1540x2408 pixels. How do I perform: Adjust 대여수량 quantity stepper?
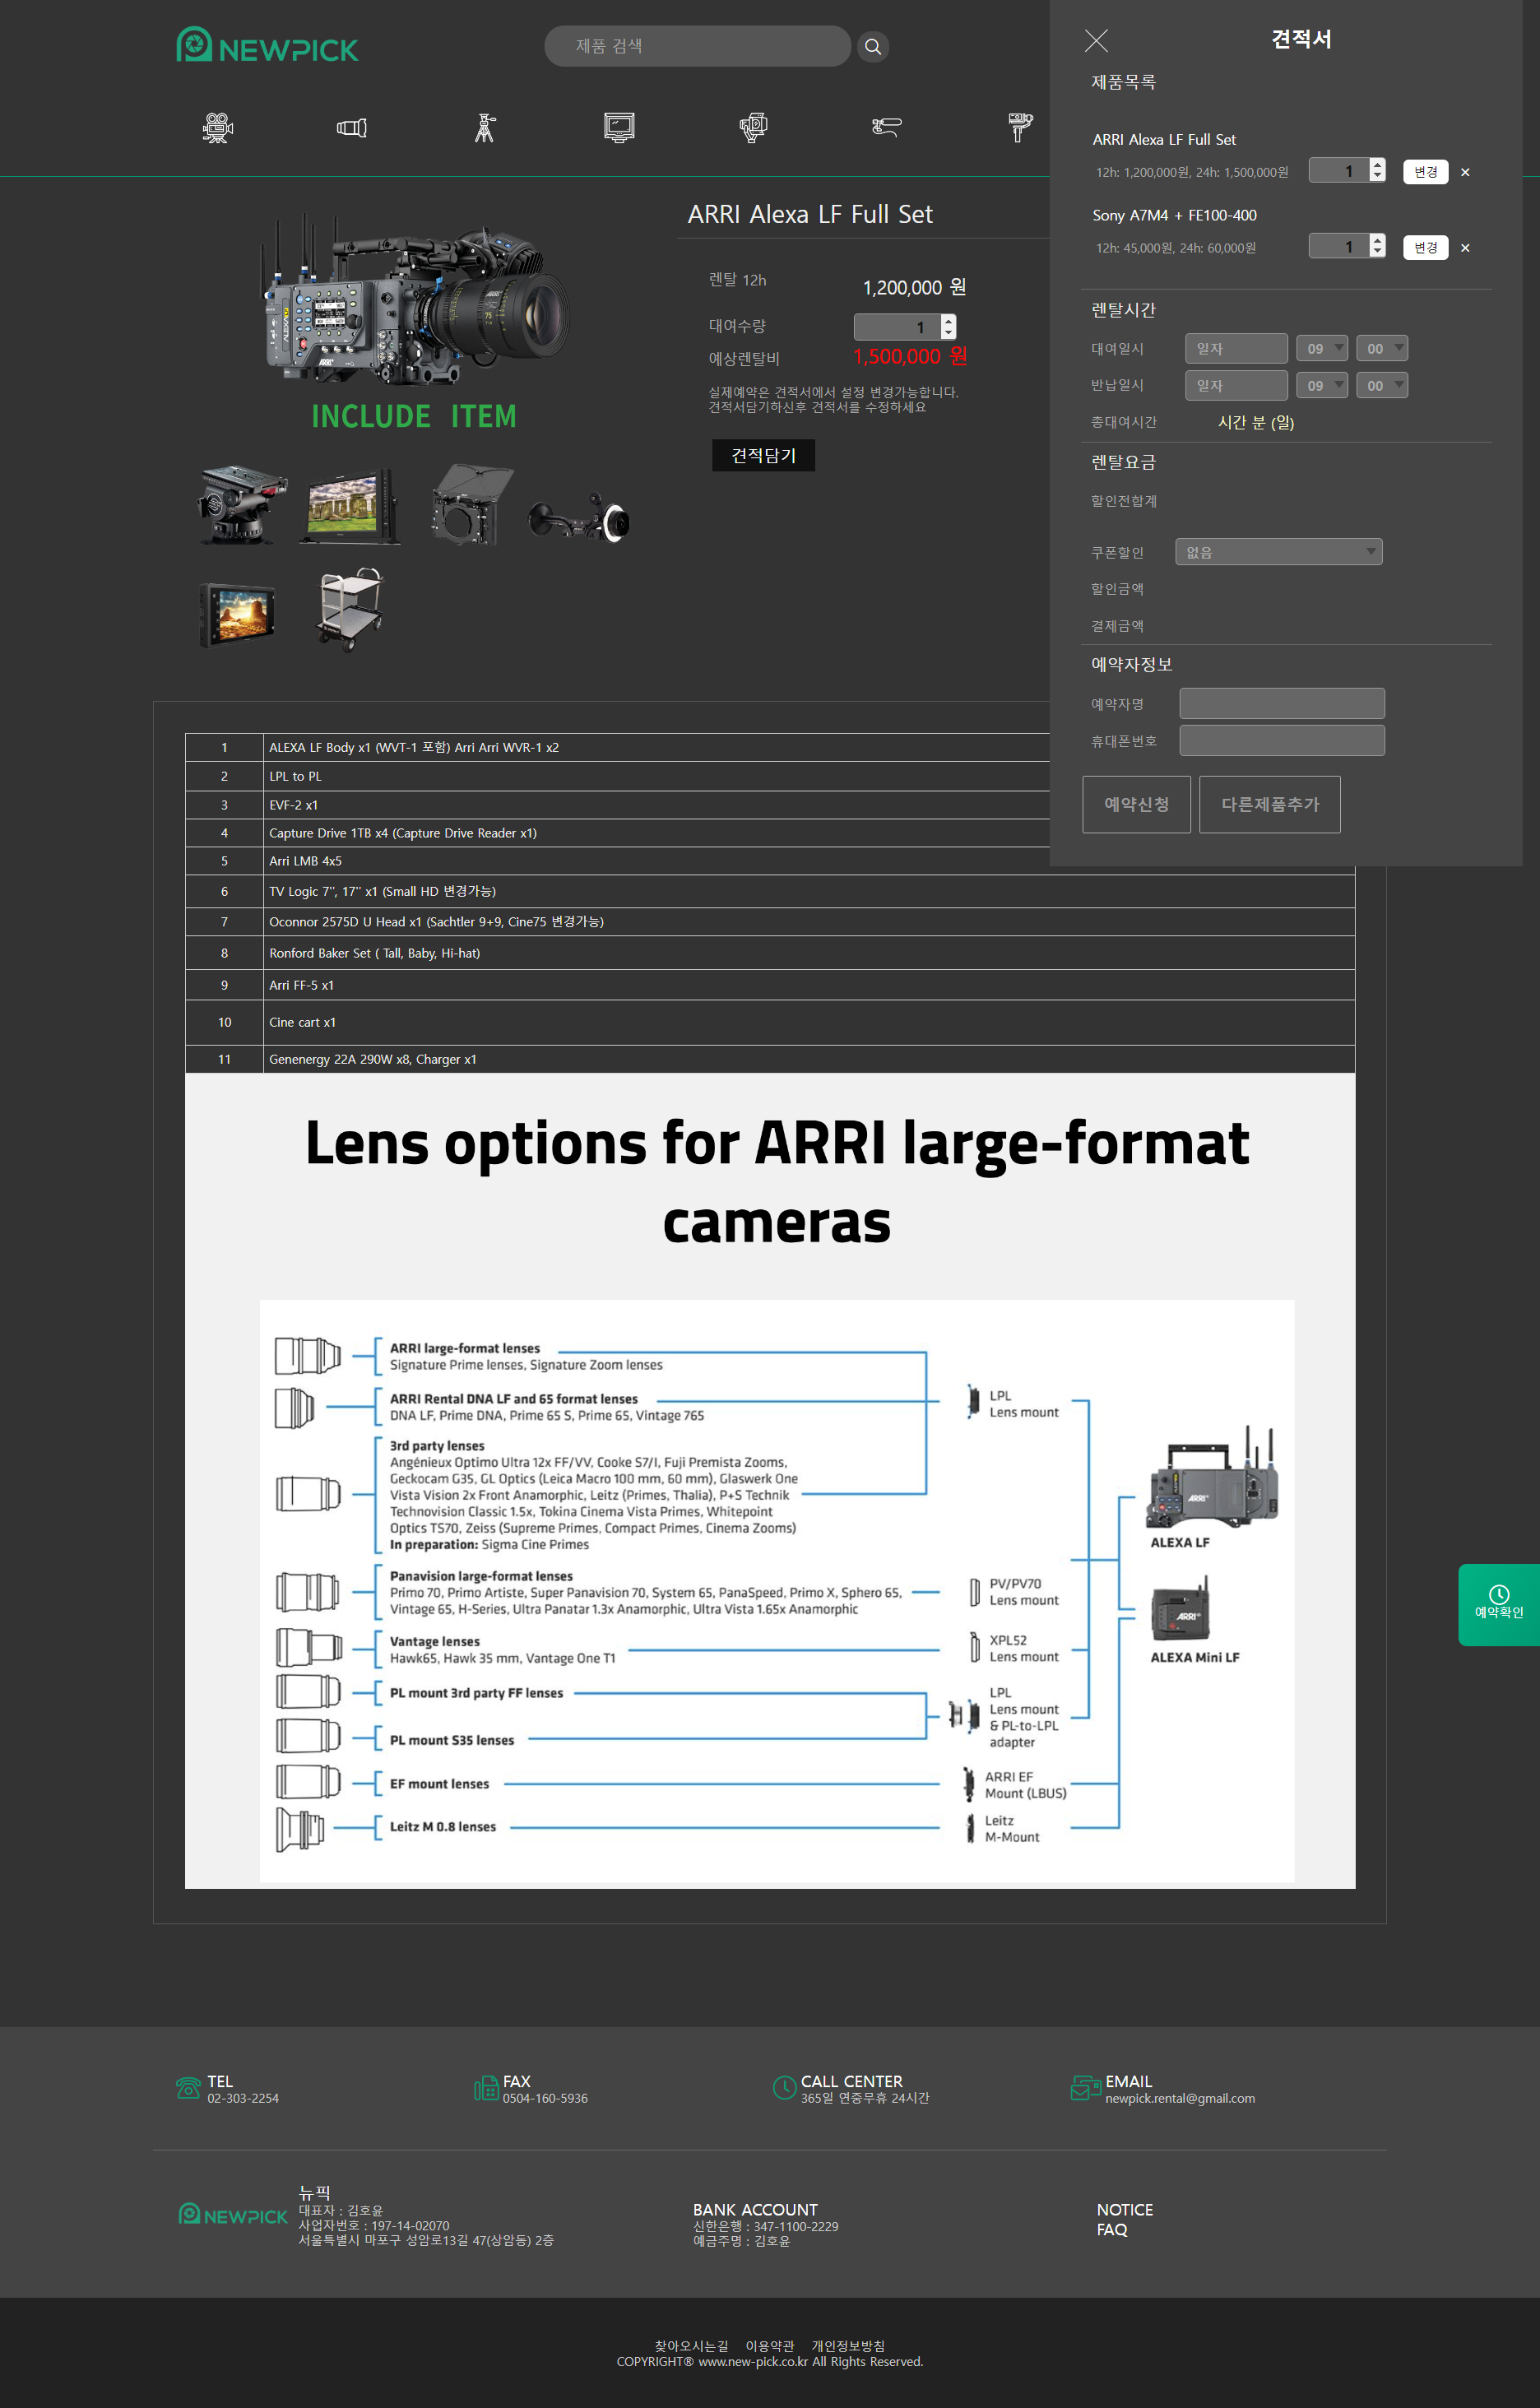point(948,327)
